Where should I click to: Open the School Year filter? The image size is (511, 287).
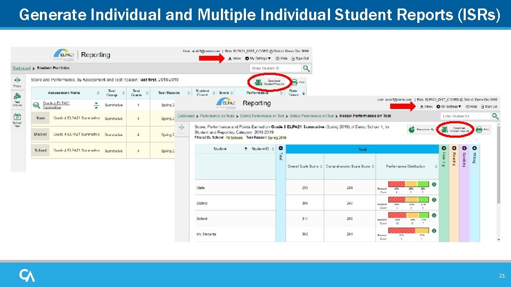pos(17,120)
